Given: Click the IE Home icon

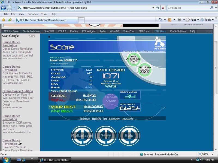Looking at the screenshot, I should click(x=160, y=20).
